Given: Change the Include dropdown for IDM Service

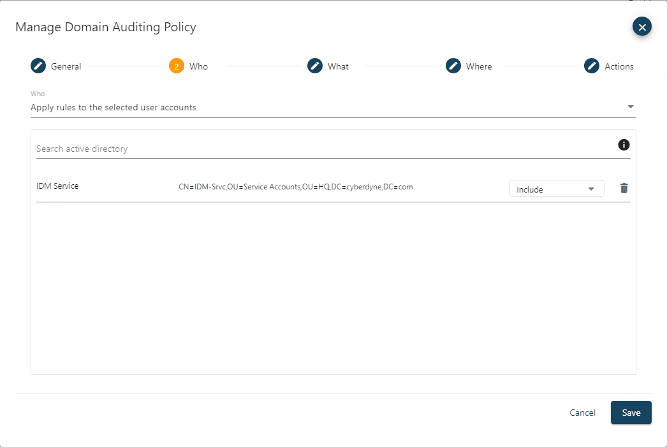Looking at the screenshot, I should pos(555,188).
